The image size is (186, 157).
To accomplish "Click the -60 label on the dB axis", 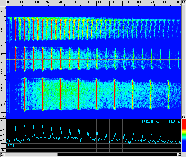I will [x=2, y=135].
